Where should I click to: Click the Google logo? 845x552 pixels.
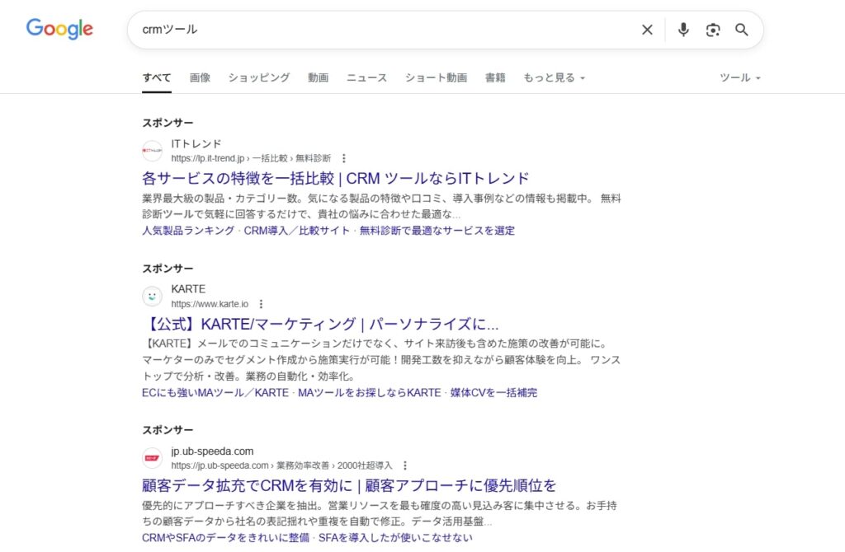(x=59, y=29)
